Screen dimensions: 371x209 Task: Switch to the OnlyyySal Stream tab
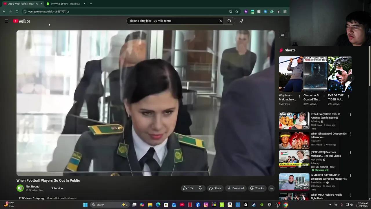click(x=65, y=4)
